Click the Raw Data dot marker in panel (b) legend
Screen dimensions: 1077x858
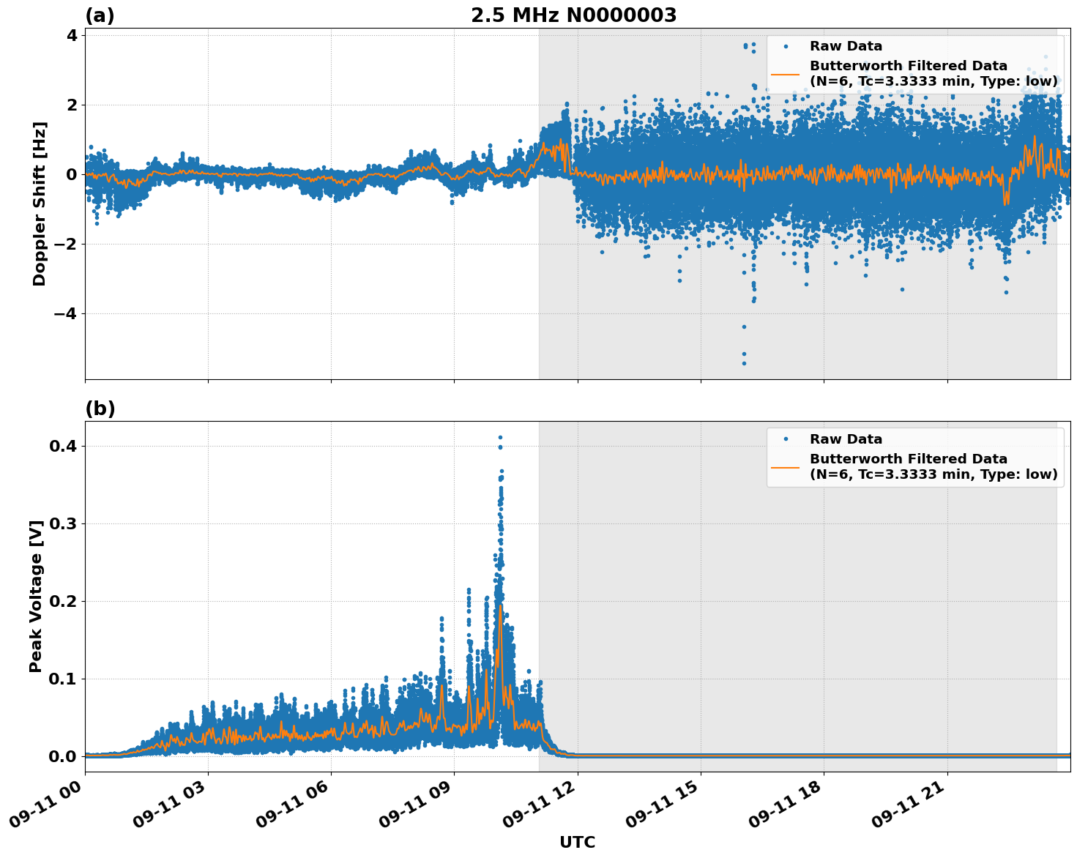point(786,439)
